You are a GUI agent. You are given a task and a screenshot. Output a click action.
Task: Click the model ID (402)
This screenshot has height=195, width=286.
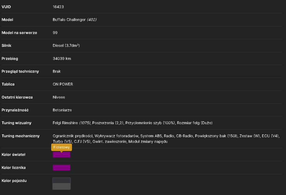pos(92,20)
